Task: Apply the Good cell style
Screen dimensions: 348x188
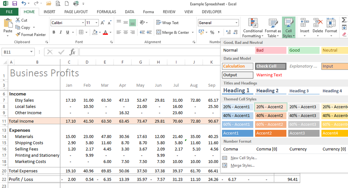Action: tap(303, 50)
